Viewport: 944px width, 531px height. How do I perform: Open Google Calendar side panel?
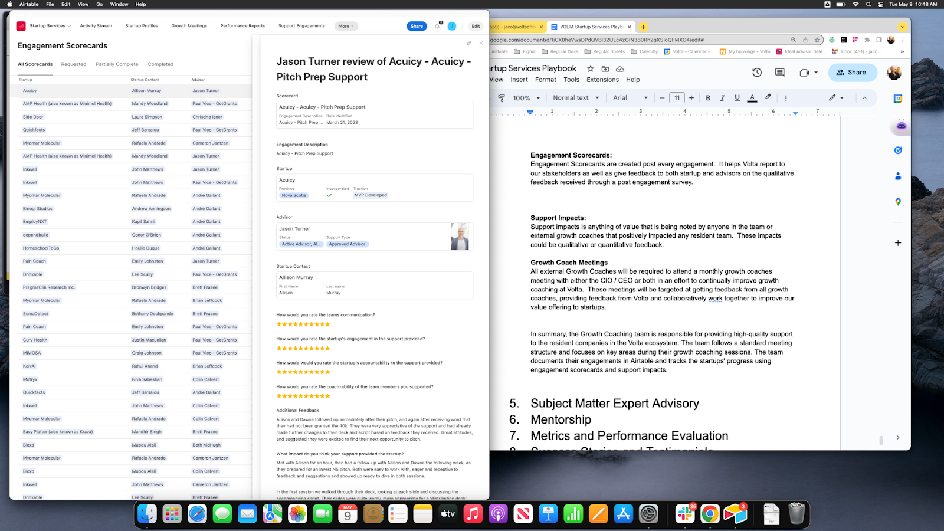(x=897, y=99)
